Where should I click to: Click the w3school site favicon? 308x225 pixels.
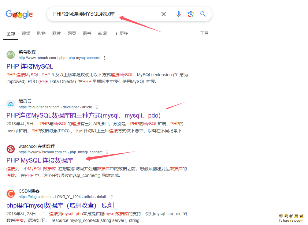(x=11, y=149)
